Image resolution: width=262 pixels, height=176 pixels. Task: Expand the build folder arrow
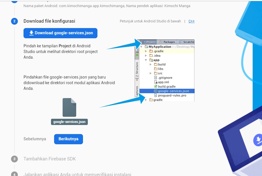point(151,64)
